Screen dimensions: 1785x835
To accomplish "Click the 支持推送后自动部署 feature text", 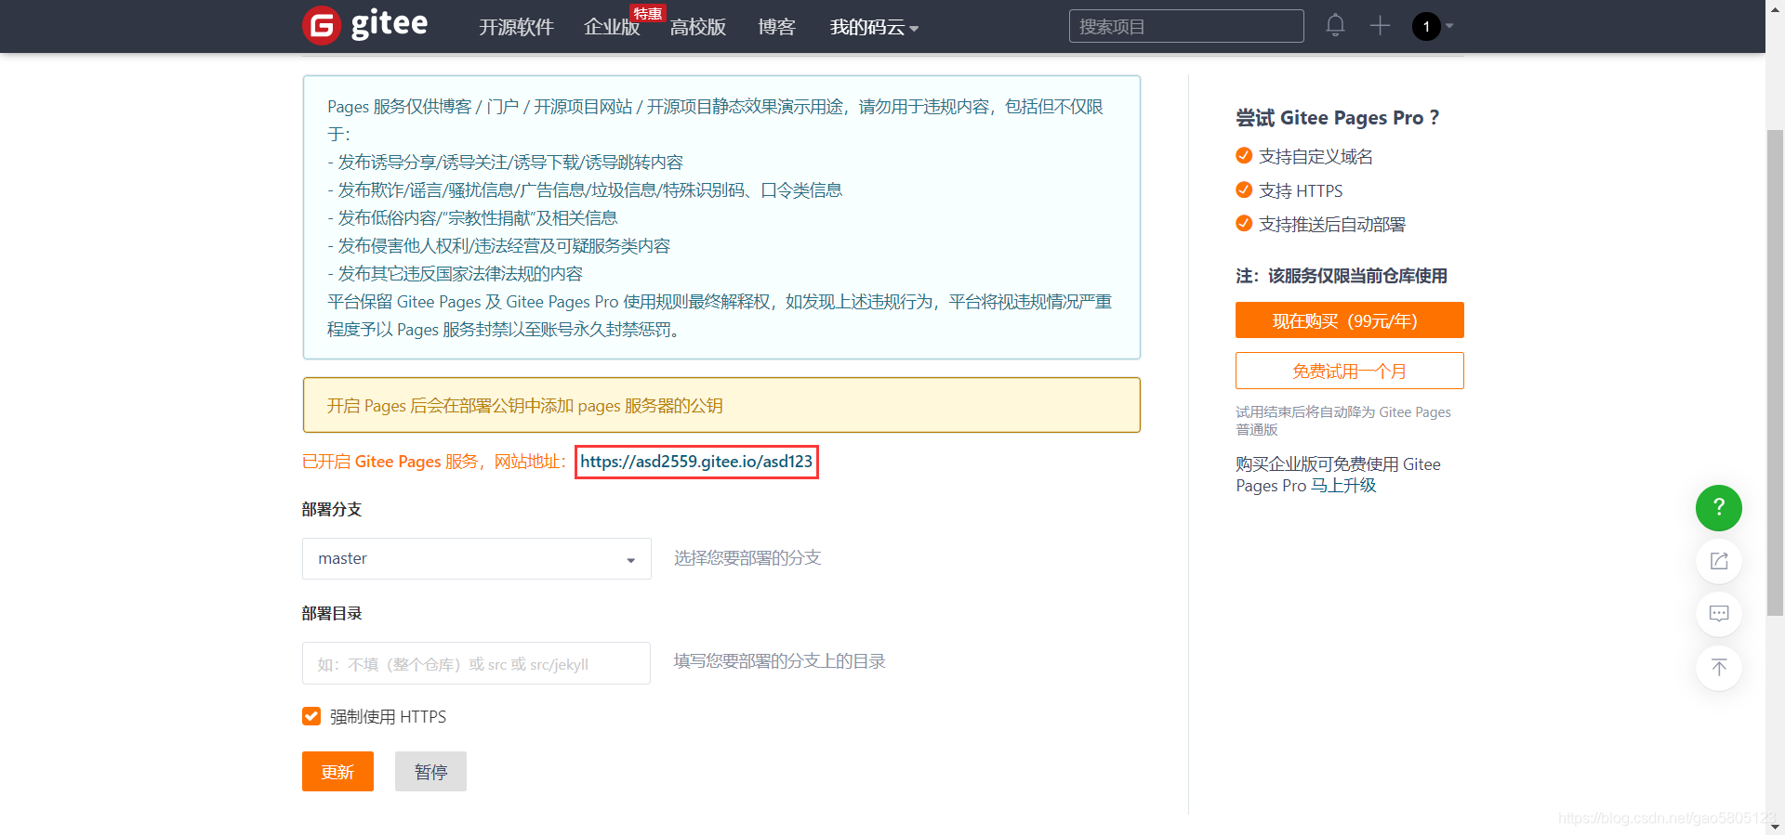I will [x=1332, y=224].
